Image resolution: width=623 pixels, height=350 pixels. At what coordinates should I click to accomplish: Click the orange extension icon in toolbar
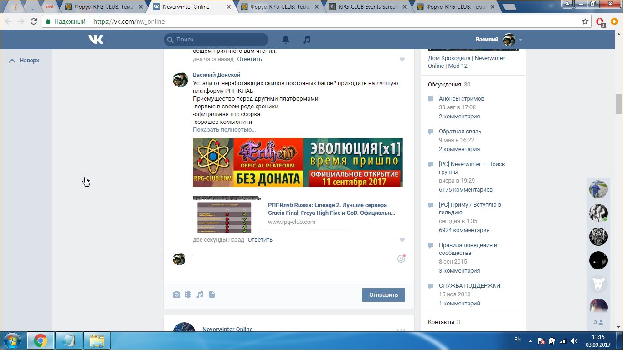coord(615,21)
